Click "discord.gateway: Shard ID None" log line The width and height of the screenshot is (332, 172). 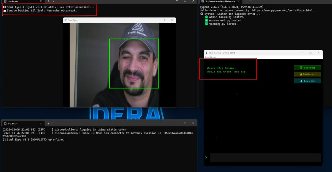tap(98, 134)
